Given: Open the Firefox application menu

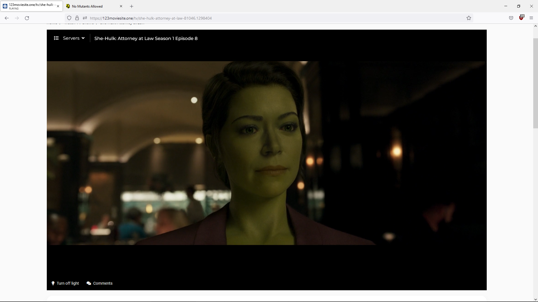Looking at the screenshot, I should [x=531, y=18].
